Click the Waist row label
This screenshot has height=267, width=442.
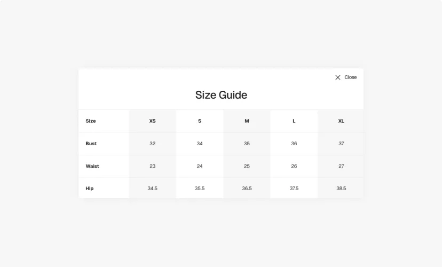[92, 166]
